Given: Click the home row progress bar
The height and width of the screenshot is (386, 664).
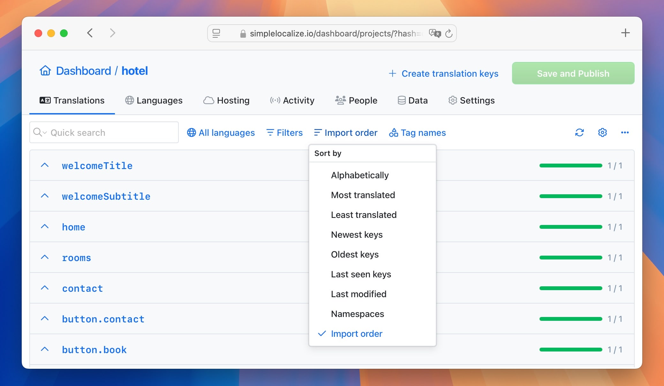Looking at the screenshot, I should (x=571, y=227).
